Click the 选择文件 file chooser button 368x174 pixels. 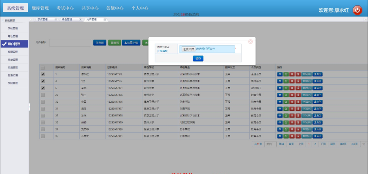pyautogui.click(x=188, y=49)
